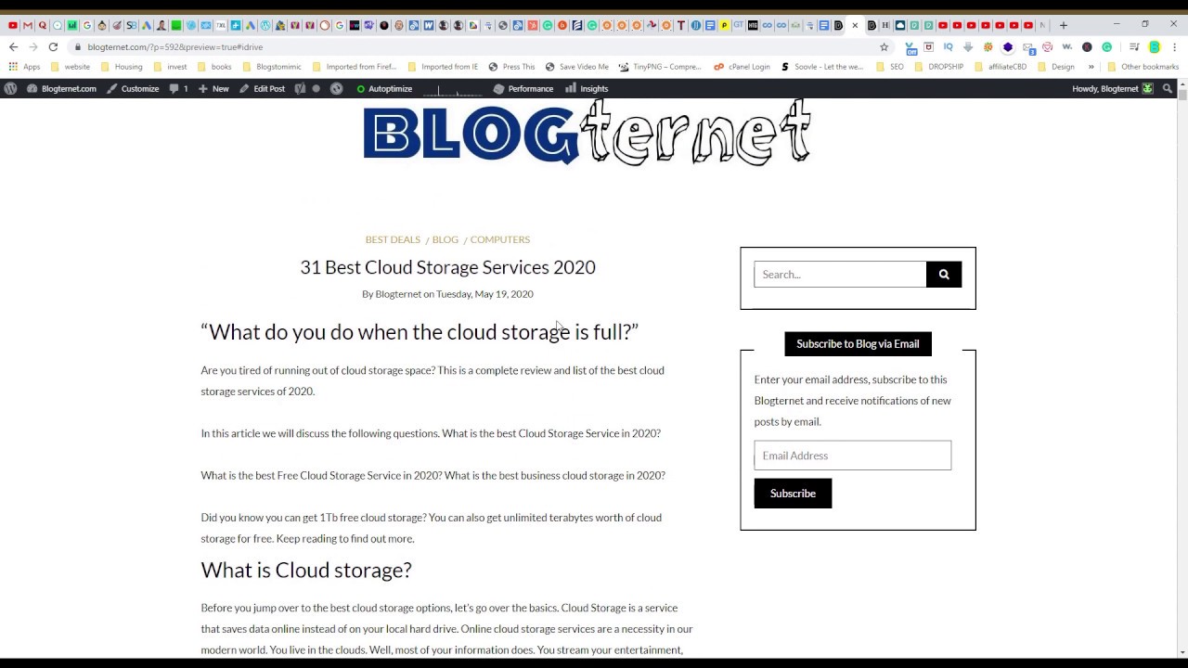Image resolution: width=1188 pixels, height=668 pixels.
Task: Open the Apps shortcut in bookmarks bar
Action: tap(24, 67)
